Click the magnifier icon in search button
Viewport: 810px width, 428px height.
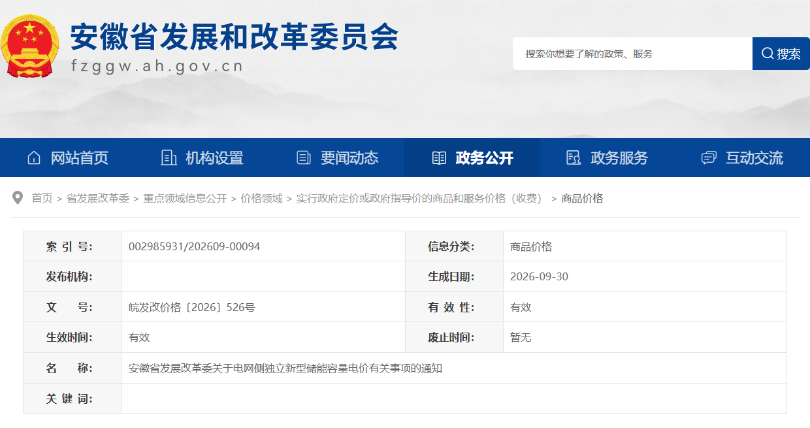[768, 54]
